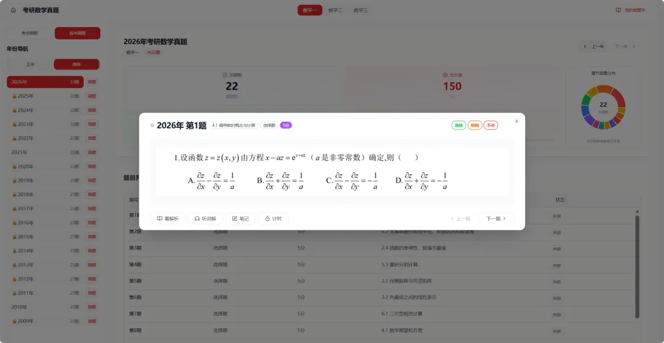
Task: Click the large red donut chart segment
Action: [x=619, y=97]
